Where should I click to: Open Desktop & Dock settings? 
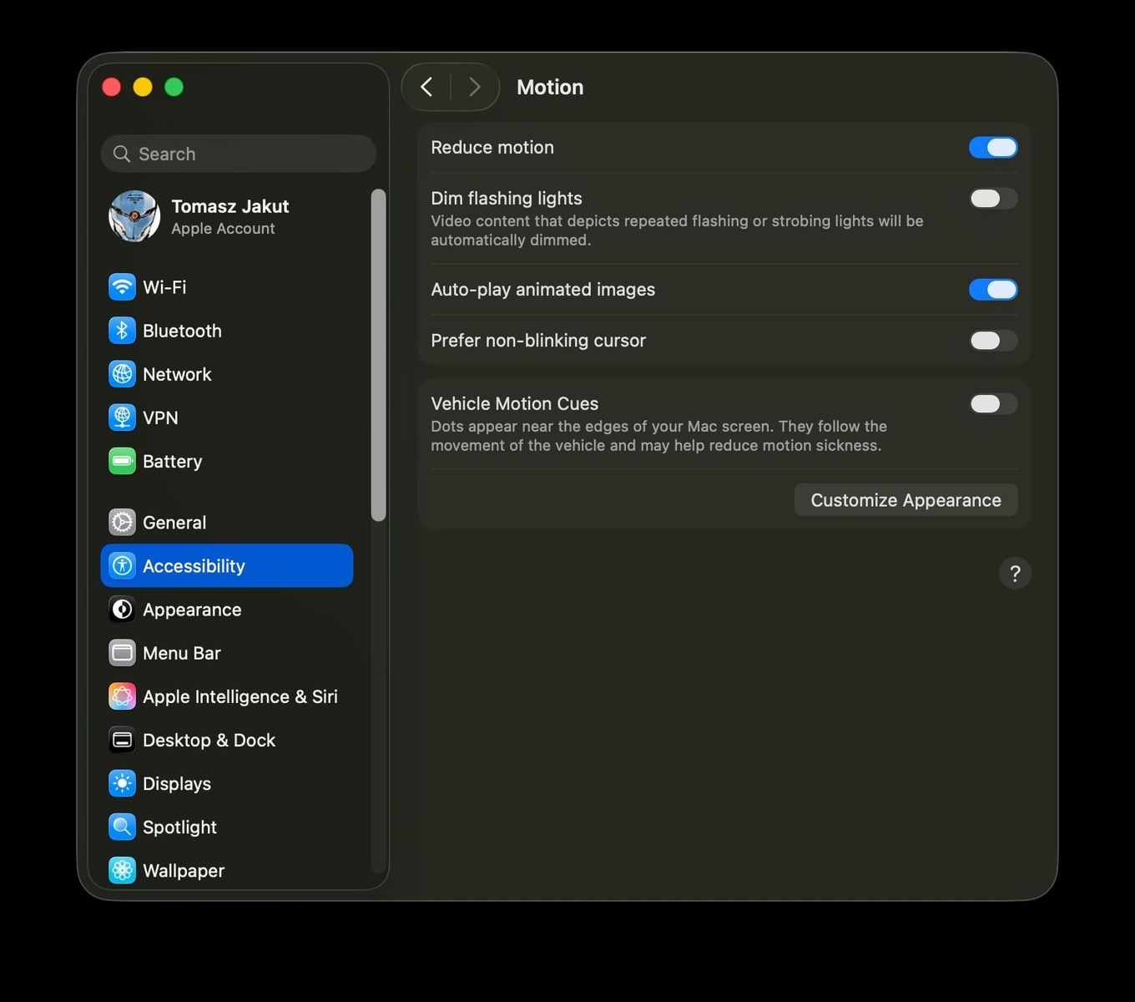(122, 740)
